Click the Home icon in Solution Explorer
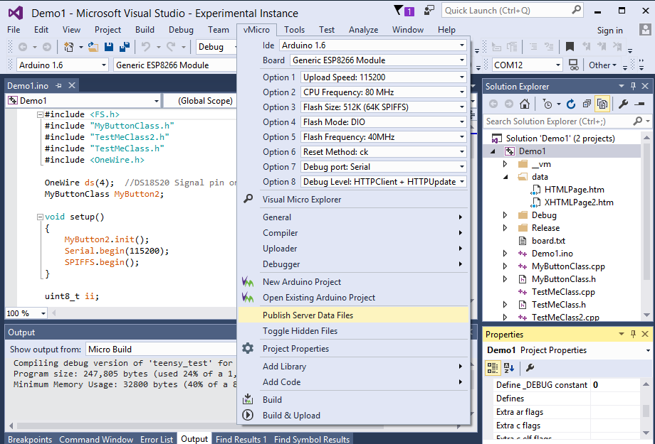This screenshot has height=444, width=655. [525, 104]
